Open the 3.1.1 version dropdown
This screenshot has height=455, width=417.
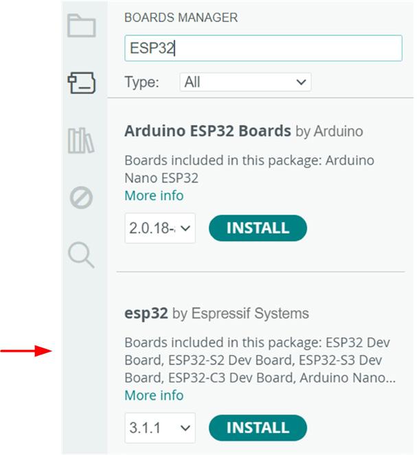pos(160,427)
